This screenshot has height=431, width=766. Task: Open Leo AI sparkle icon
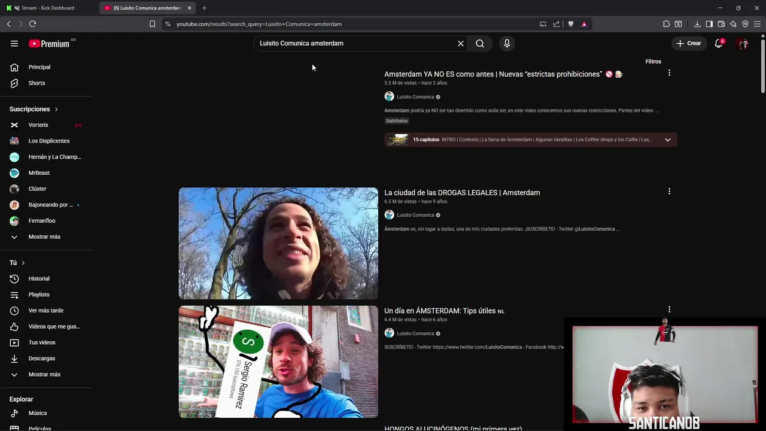point(733,24)
